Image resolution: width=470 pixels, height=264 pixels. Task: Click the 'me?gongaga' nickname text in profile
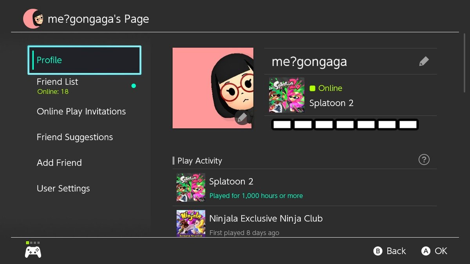(x=309, y=62)
